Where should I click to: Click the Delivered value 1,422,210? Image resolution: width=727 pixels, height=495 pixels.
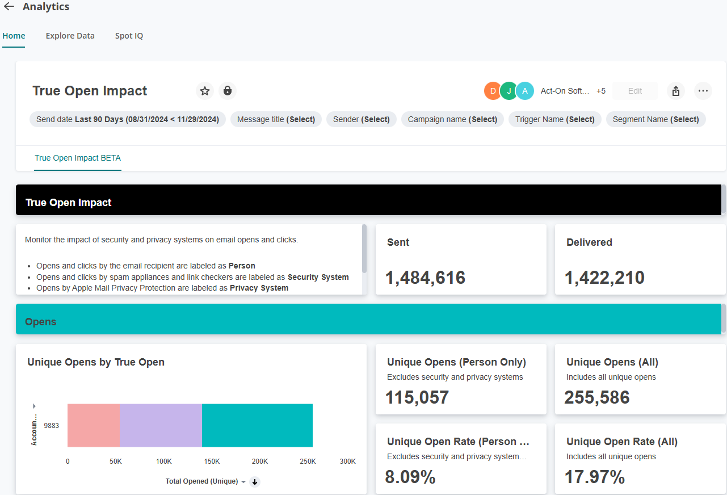point(604,278)
